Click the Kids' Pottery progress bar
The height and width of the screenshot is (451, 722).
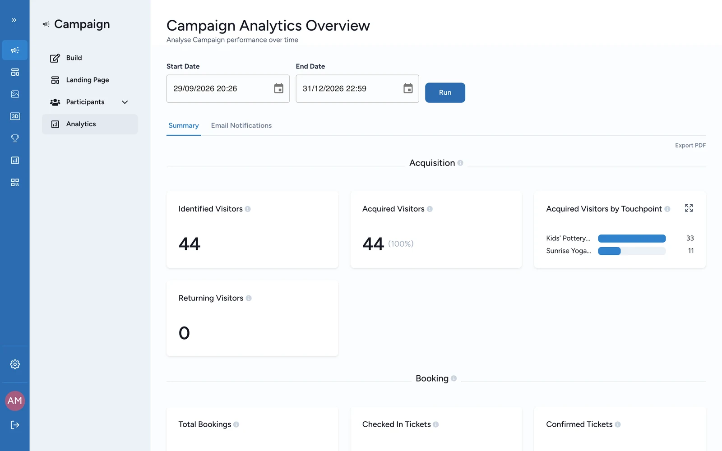click(x=632, y=238)
